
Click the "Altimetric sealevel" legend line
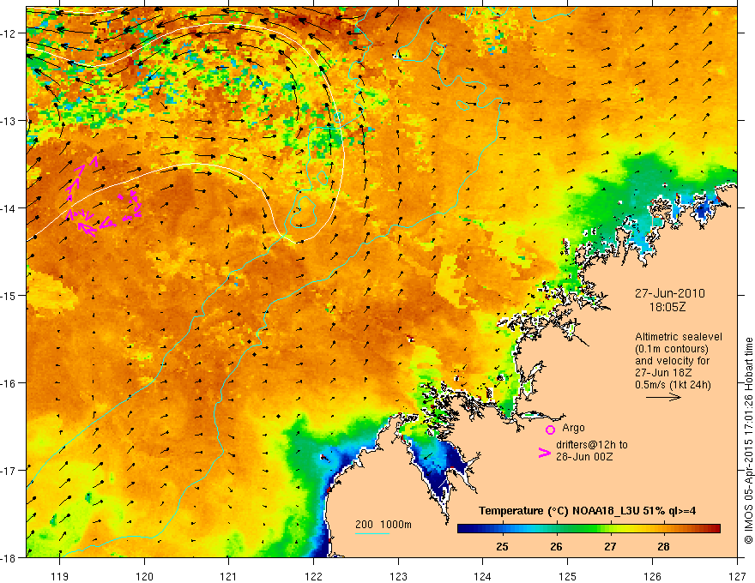coord(679,337)
